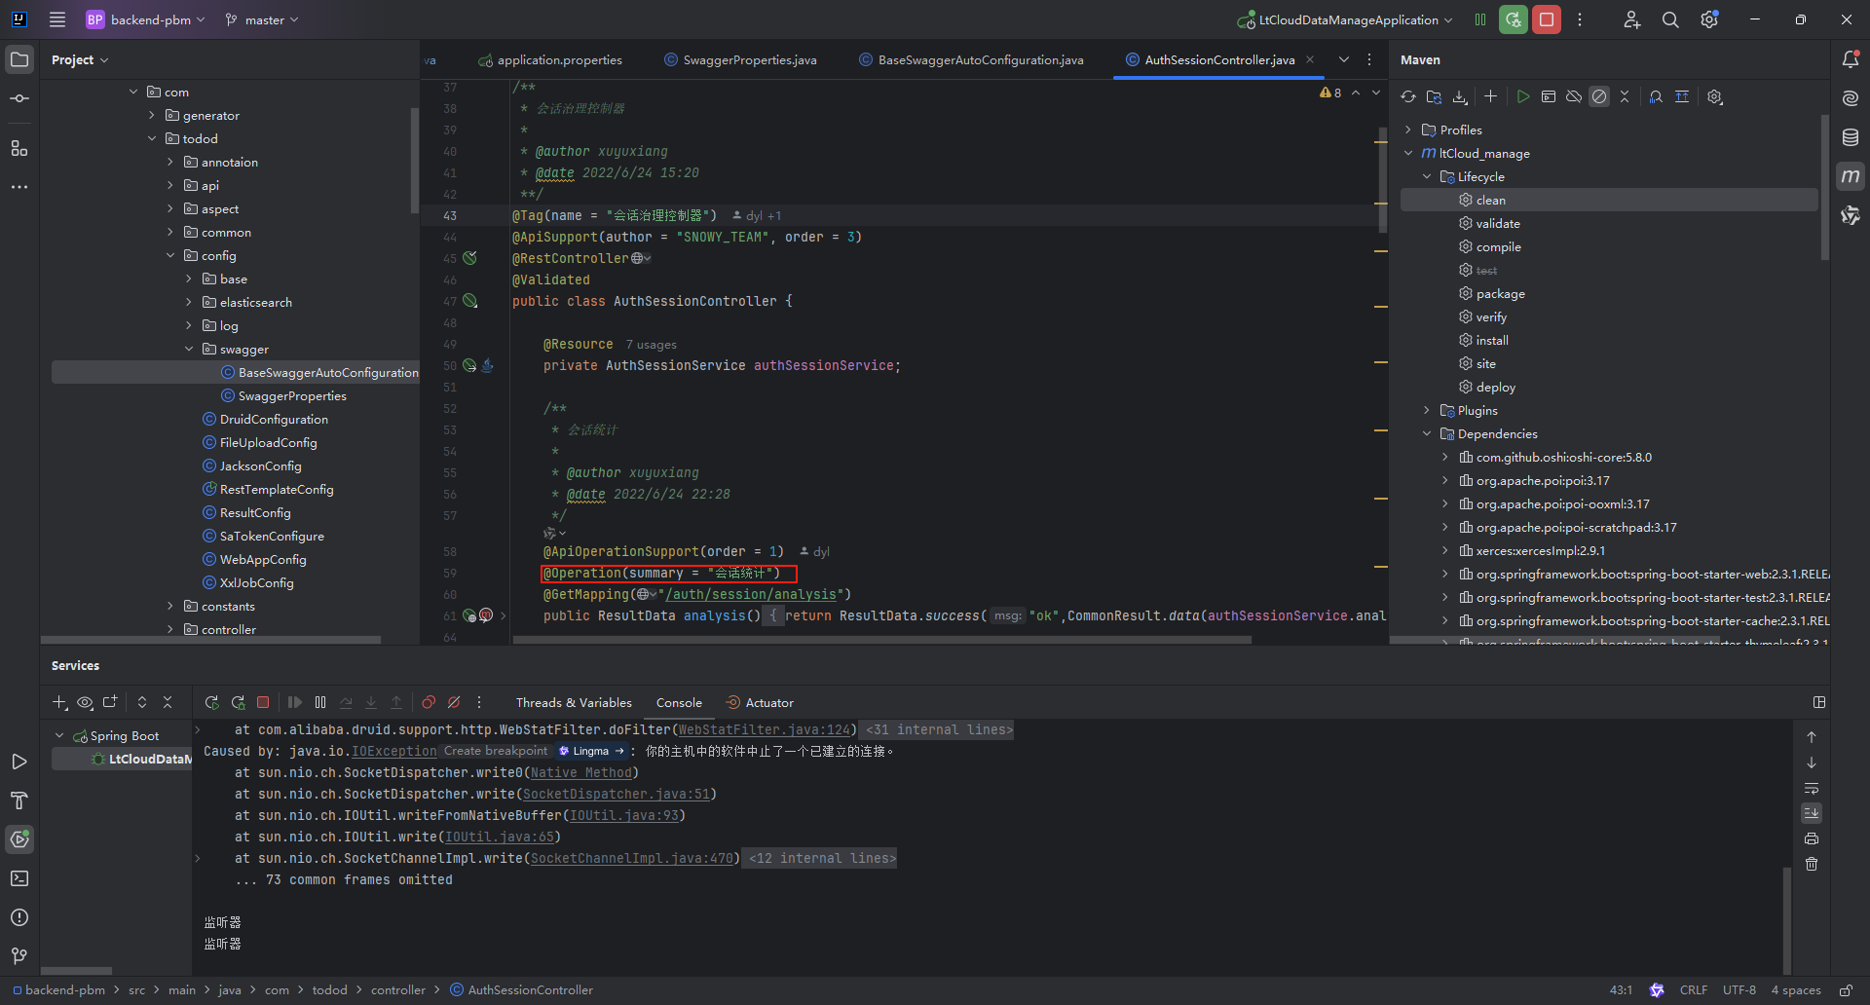
Task: Toggle Skip Tests mode in Maven toolbar
Action: (1598, 96)
